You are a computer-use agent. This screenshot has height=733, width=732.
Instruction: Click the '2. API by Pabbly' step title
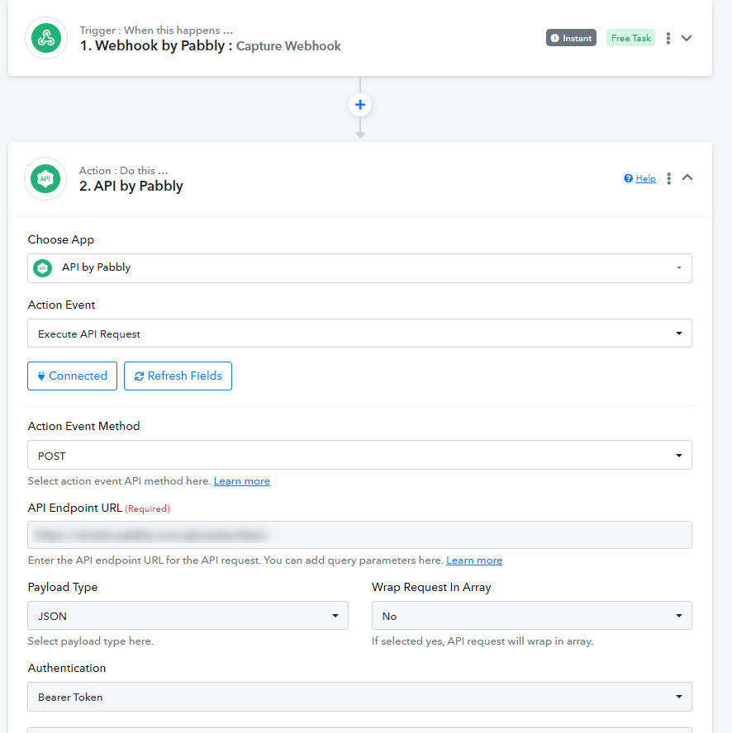coord(131,186)
